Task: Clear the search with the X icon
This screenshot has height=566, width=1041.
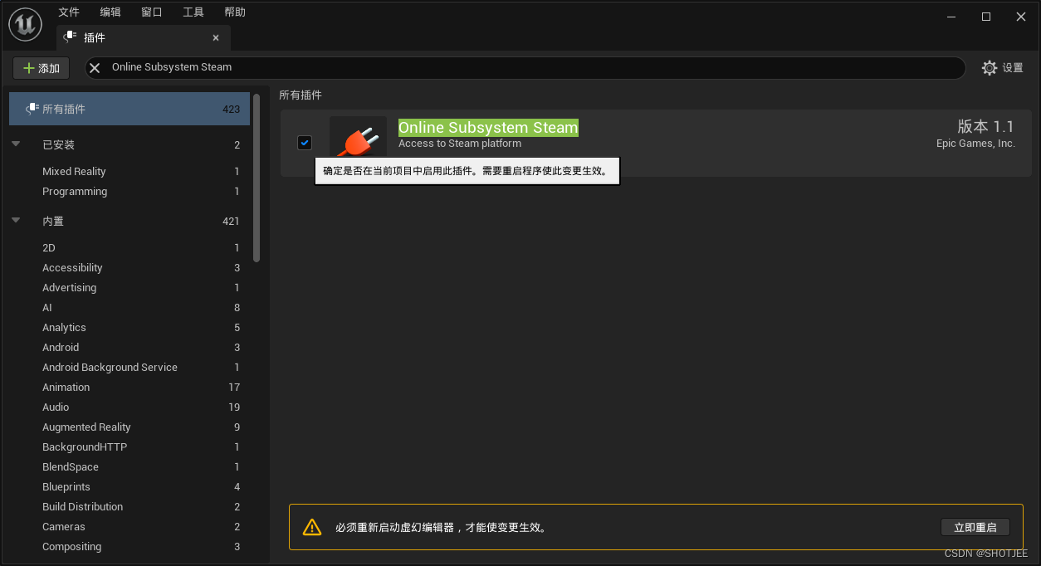Action: click(95, 68)
